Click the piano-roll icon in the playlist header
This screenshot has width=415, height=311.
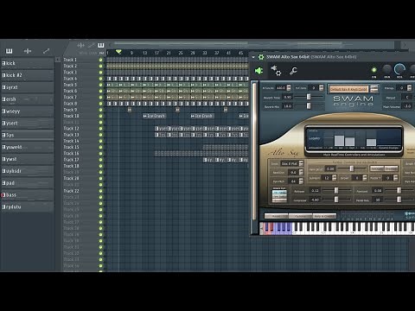(x=100, y=45)
